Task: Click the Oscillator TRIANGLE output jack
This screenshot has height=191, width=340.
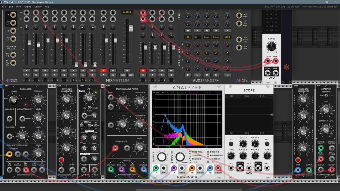Action: pos(18,170)
